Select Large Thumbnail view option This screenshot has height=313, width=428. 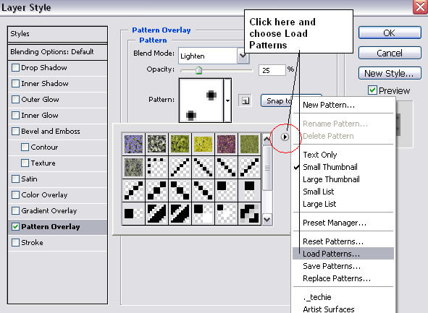(331, 179)
